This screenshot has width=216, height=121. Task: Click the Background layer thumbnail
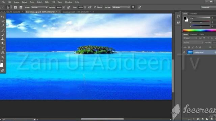[x=190, y=52]
